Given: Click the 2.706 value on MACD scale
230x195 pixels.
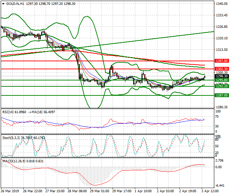Looking at the screenshot, I should pyautogui.click(x=220, y=161).
